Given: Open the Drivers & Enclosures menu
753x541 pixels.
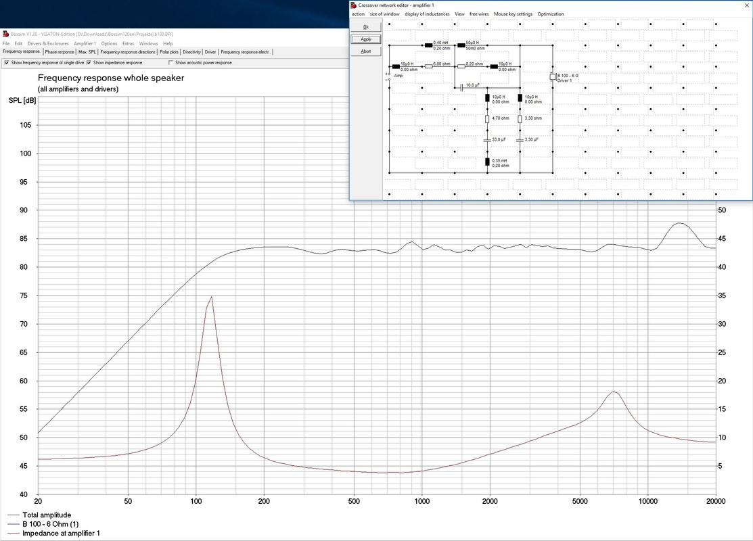Looking at the screenshot, I should (48, 43).
